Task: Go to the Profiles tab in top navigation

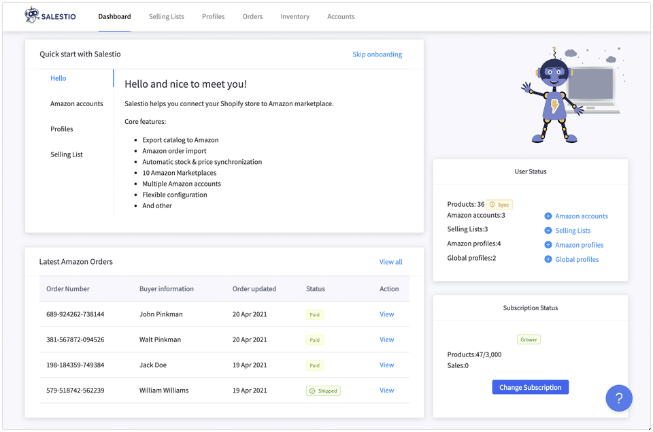Action: (213, 16)
